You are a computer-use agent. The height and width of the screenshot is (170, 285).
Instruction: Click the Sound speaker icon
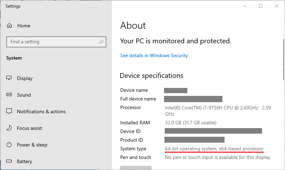[x=9, y=95]
